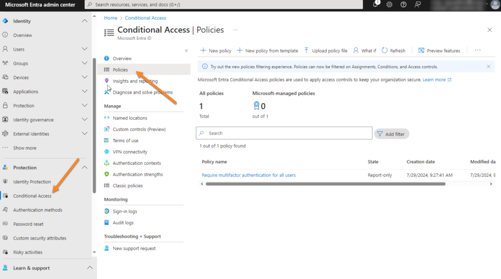The width and height of the screenshot is (501, 279).
Task: Go to Home breadcrumb link
Action: [111, 18]
